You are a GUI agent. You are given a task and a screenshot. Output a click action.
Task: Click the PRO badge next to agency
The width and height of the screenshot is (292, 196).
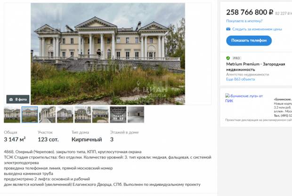pos(236,58)
